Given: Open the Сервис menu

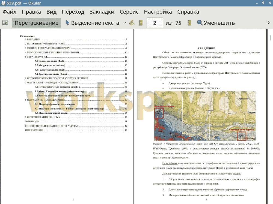Looking at the screenshot, I should 129,12.
